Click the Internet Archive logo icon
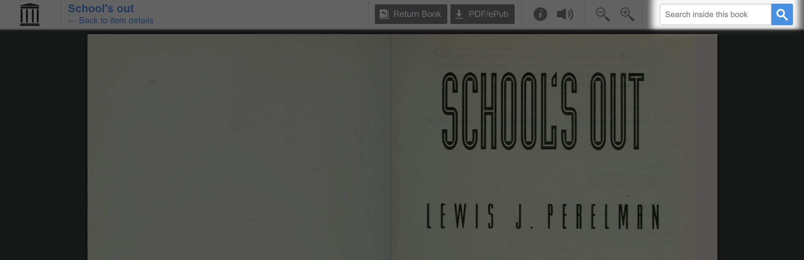The width and height of the screenshot is (804, 260). 30,14
